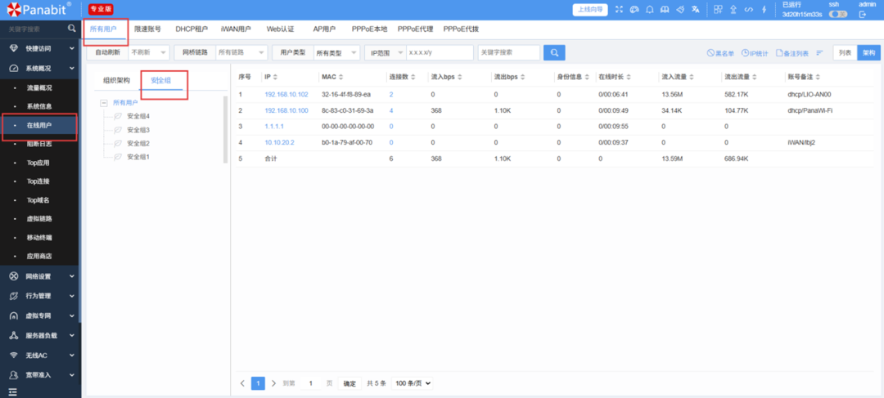Sort by IP column arrows
The image size is (884, 398).
pos(275,77)
